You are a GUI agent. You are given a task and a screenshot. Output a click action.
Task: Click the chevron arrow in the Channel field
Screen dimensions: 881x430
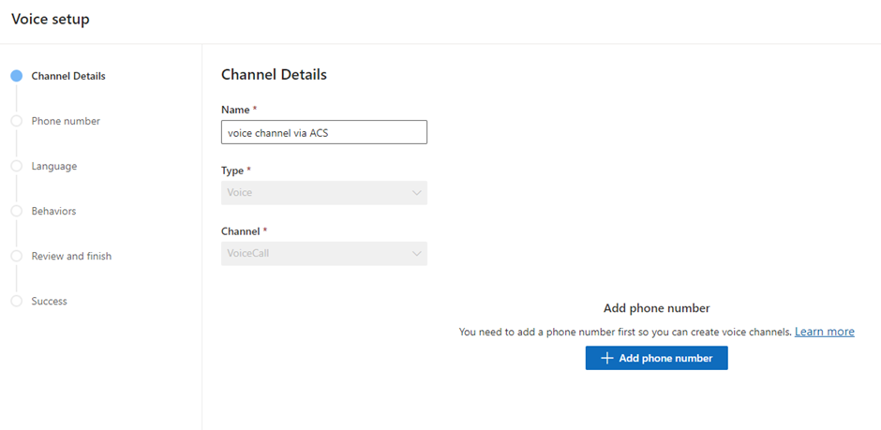[x=416, y=253]
